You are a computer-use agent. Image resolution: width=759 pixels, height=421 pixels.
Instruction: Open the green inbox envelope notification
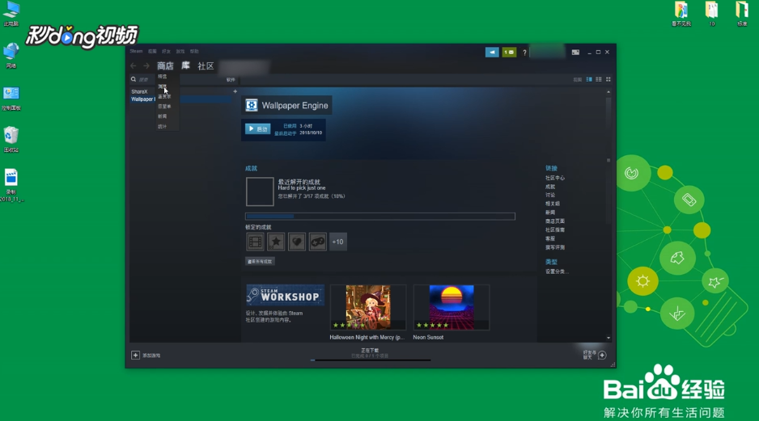coord(509,53)
